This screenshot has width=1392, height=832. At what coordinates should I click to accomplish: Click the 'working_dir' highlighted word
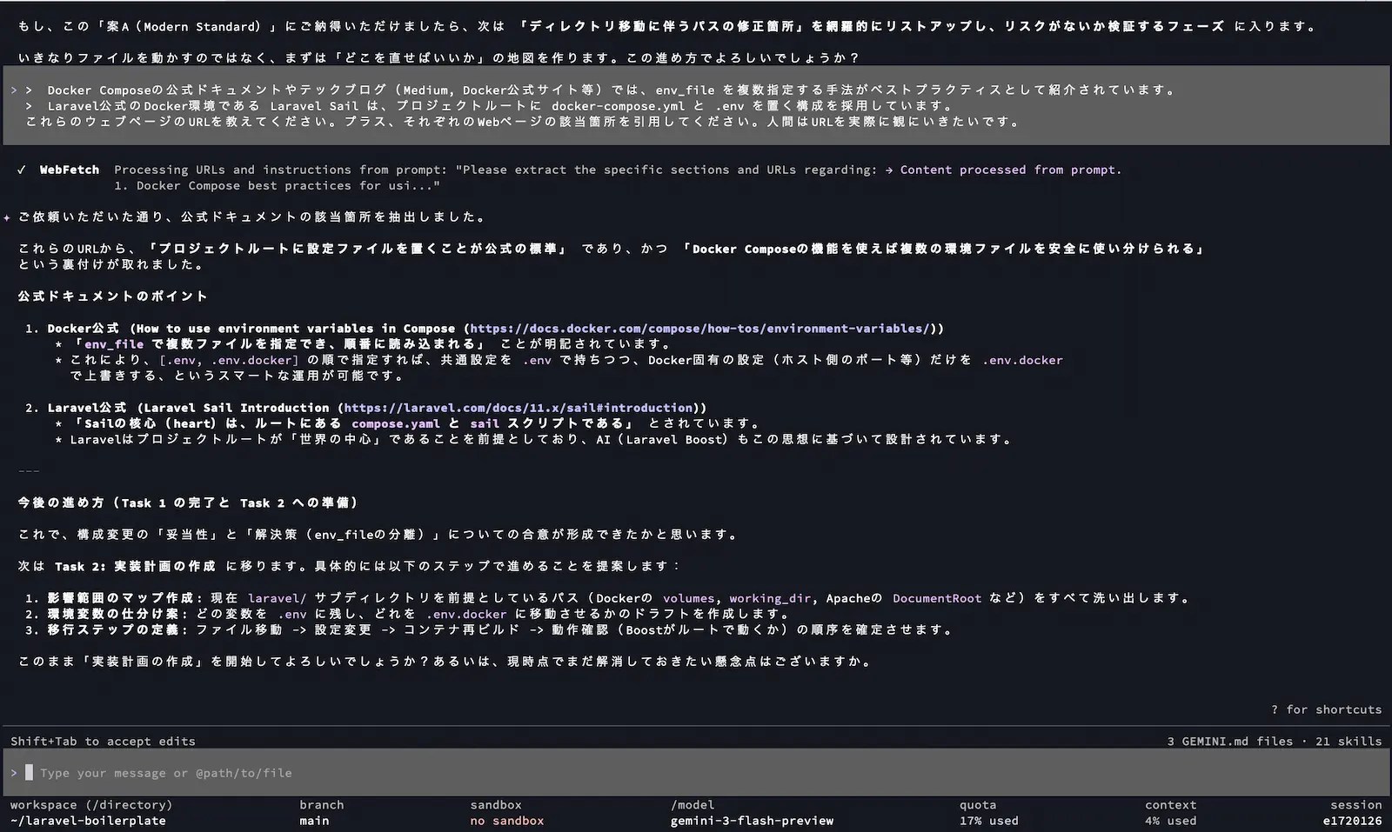point(770,598)
